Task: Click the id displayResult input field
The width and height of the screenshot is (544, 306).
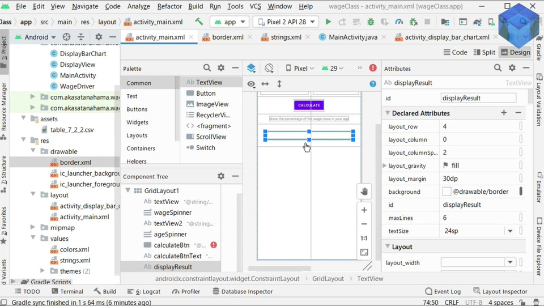Action: tap(478, 98)
